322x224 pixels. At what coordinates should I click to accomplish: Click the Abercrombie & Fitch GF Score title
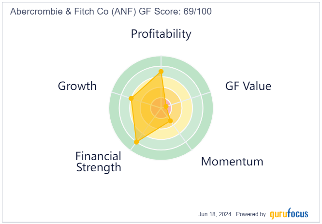pos(111,11)
